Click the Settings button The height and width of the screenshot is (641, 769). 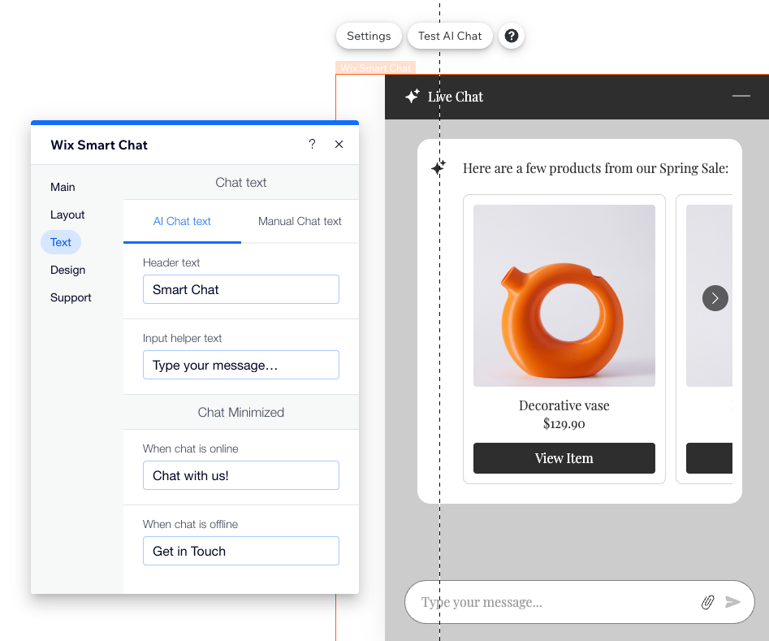[x=369, y=36]
